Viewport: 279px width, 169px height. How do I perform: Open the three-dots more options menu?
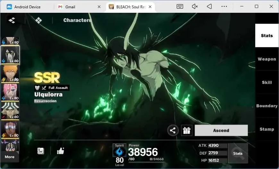tap(224, 7)
